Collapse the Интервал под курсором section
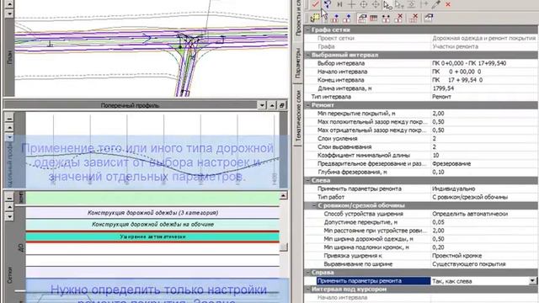The width and height of the screenshot is (539, 303). point(308,290)
